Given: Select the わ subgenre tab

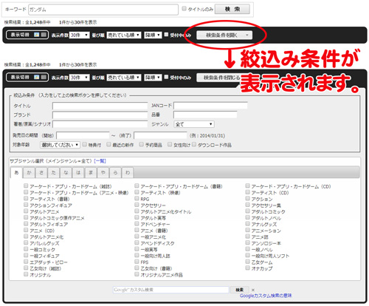Looking at the screenshot, I should point(128,172).
